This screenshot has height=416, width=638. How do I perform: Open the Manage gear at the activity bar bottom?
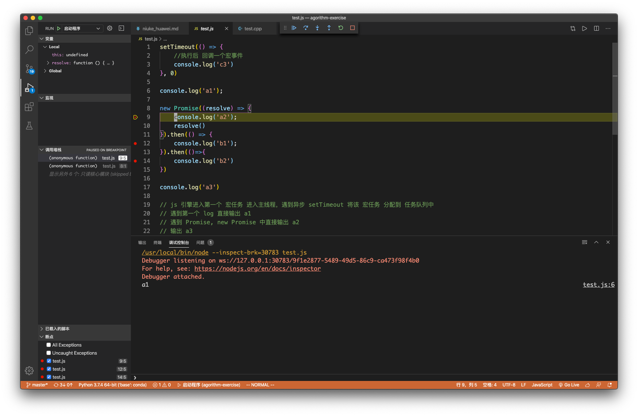[29, 370]
